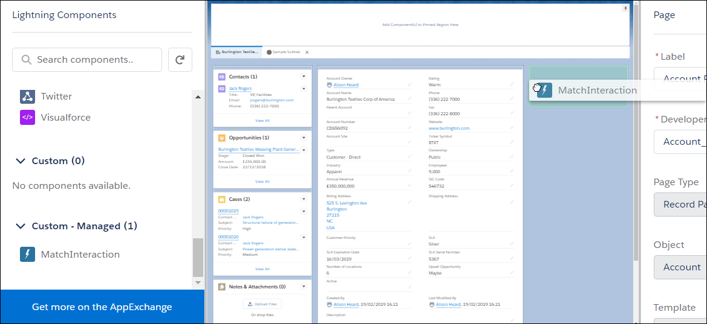Collapse the Custom - Managed (1) section
This screenshot has height=324, width=707.
(21, 226)
